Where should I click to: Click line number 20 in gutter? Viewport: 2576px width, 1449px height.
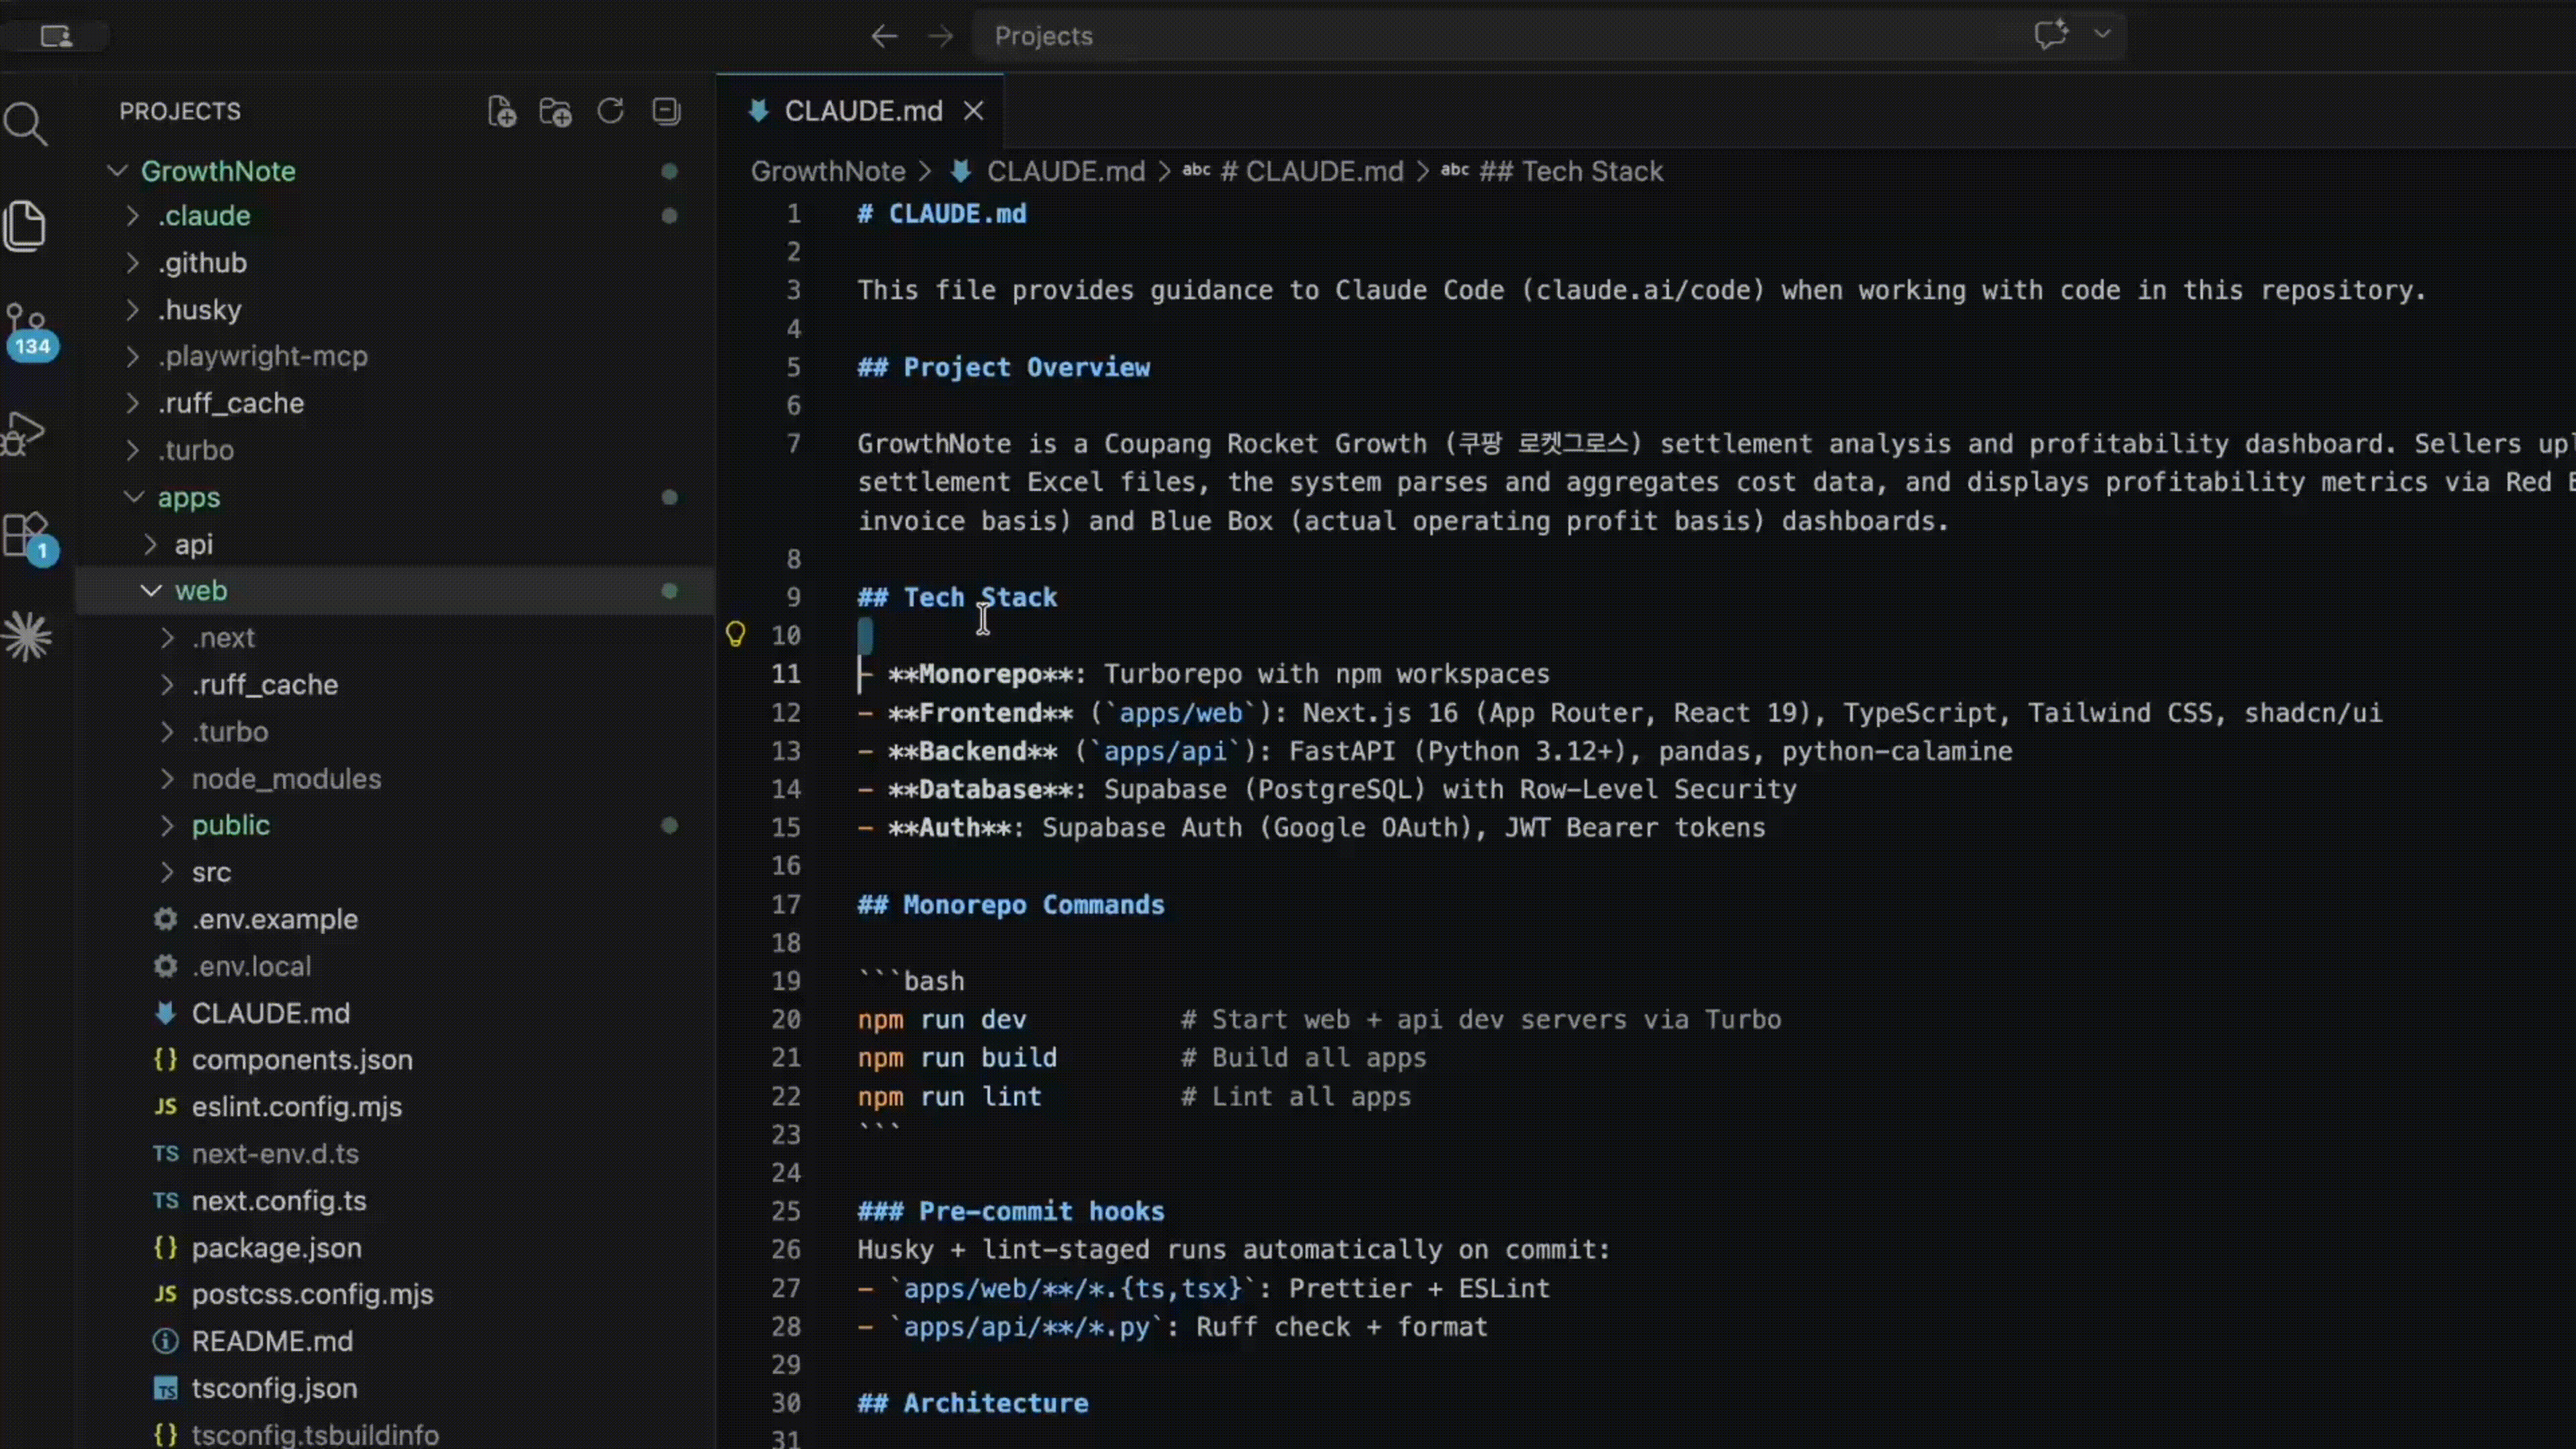786,1020
